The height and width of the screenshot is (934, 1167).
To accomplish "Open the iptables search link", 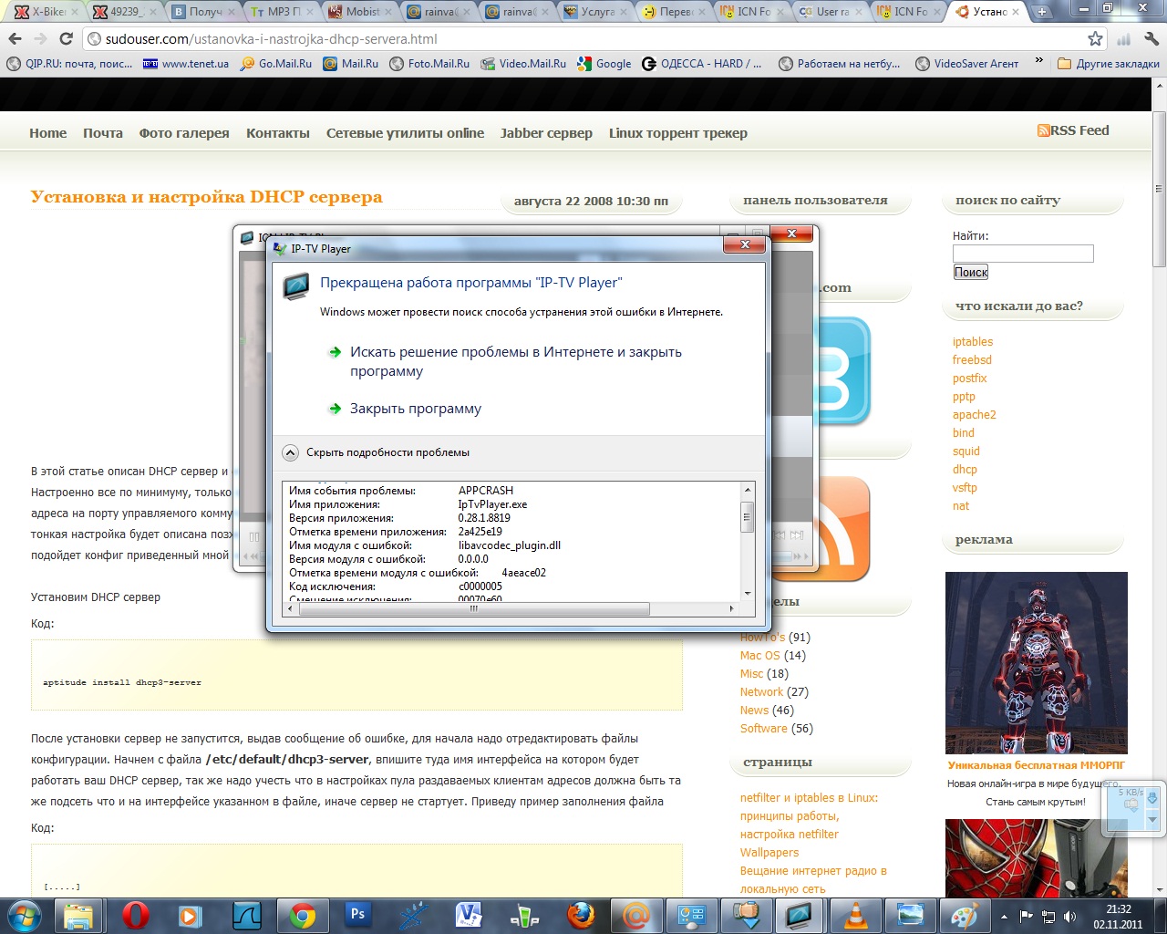I will pos(973,342).
